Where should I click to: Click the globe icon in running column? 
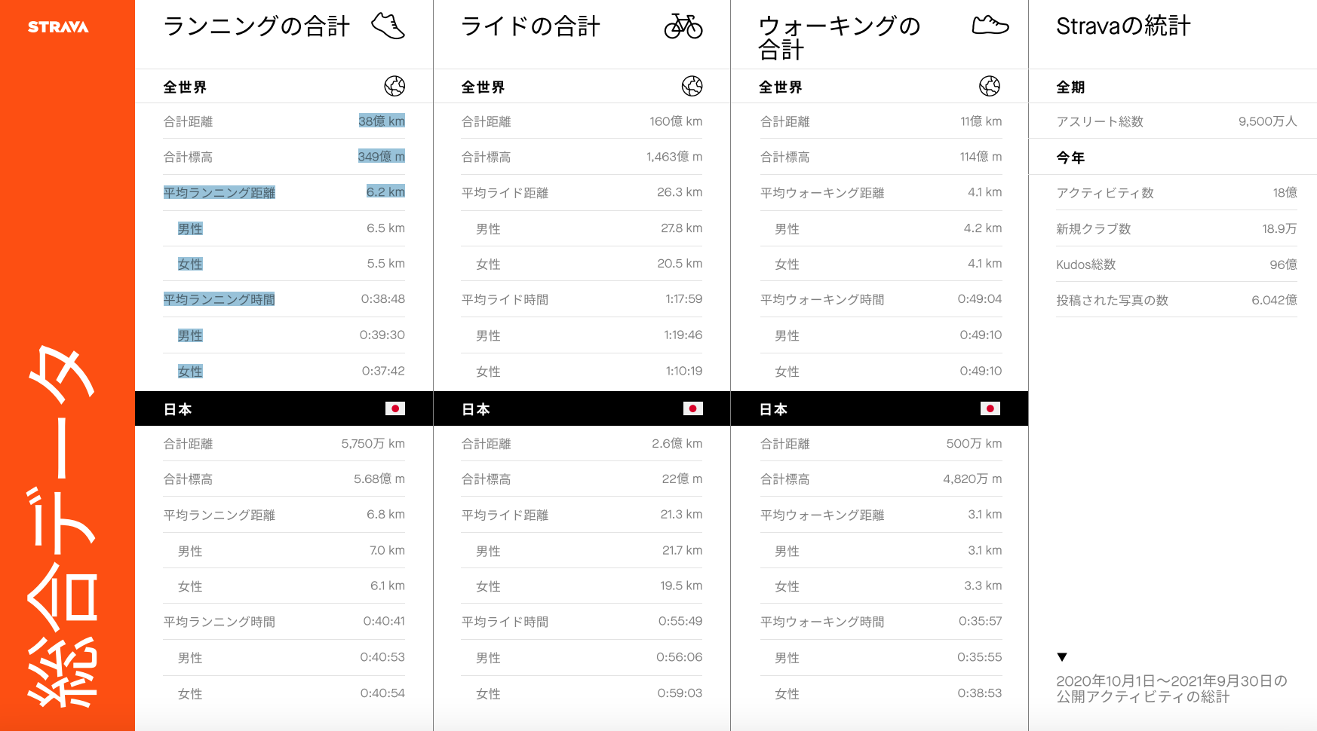click(394, 87)
